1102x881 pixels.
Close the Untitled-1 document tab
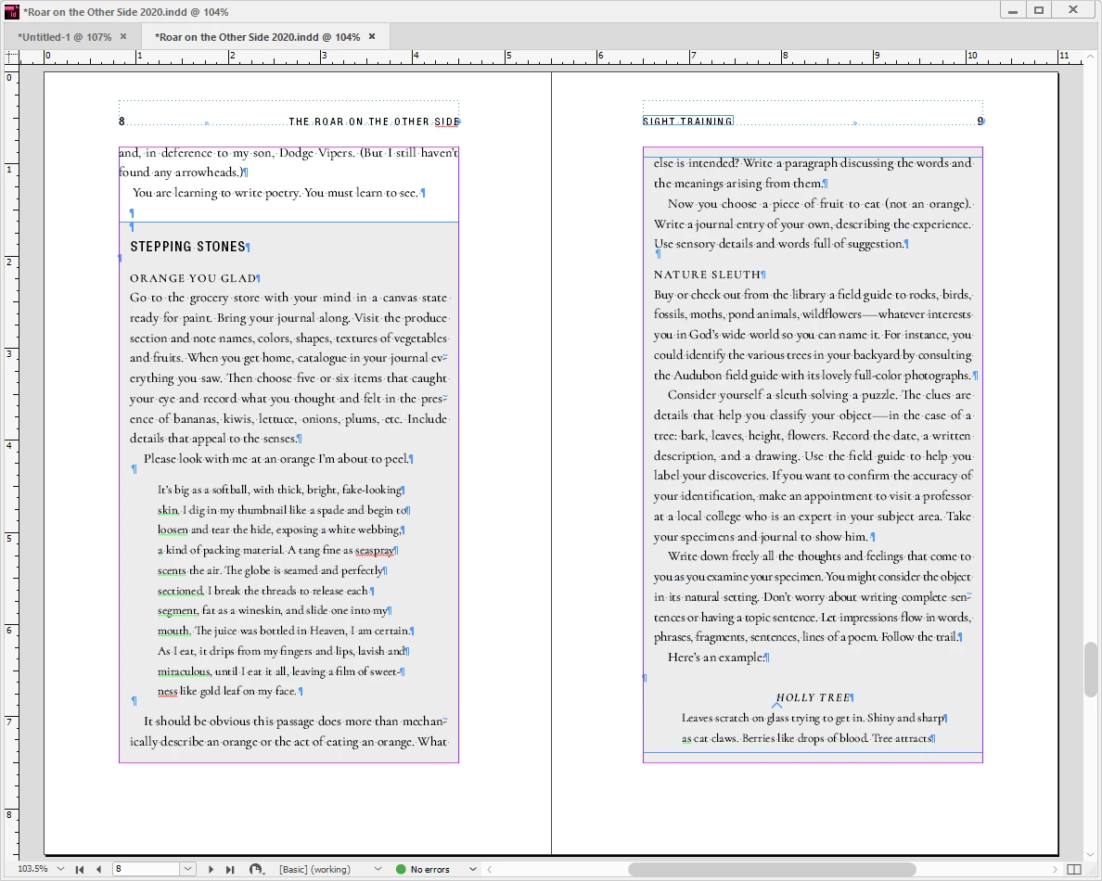(123, 36)
